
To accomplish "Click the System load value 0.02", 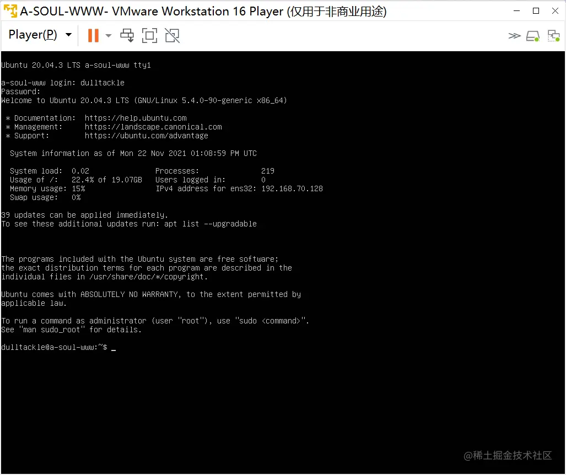I will pos(80,171).
